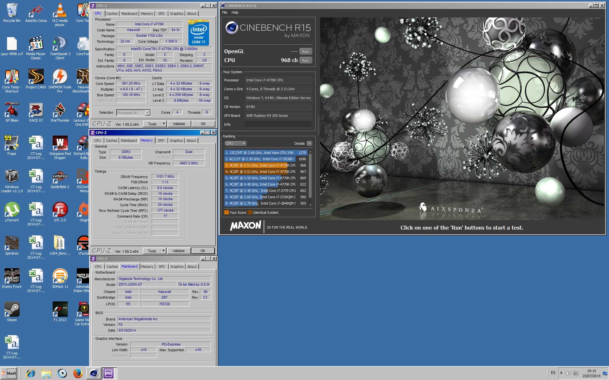
Task: Launch Assetto Corsa from the desktop
Action: point(36,11)
